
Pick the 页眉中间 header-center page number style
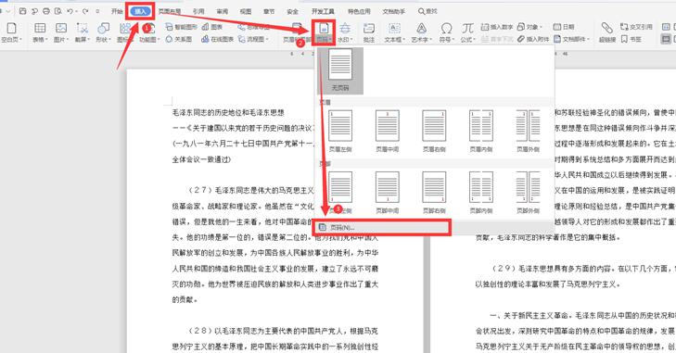click(388, 131)
